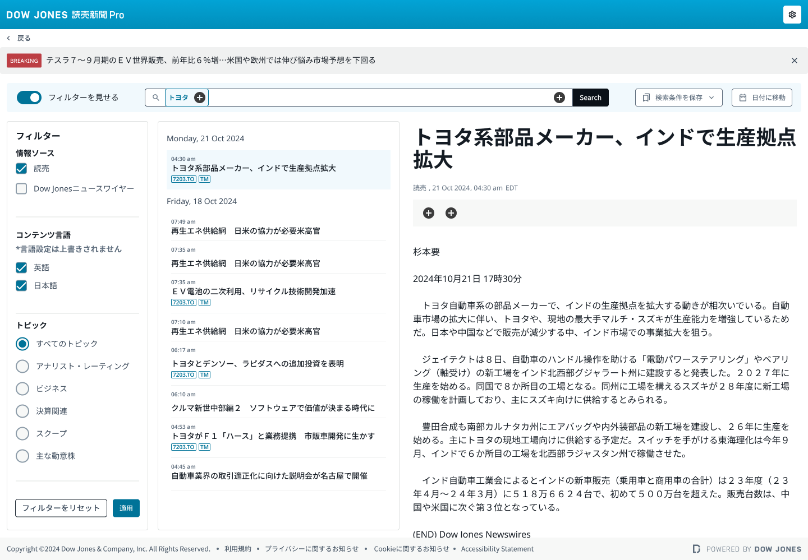Click the BREAKING テスラ headline text
Viewport: 808px width, 560px height.
click(211, 60)
